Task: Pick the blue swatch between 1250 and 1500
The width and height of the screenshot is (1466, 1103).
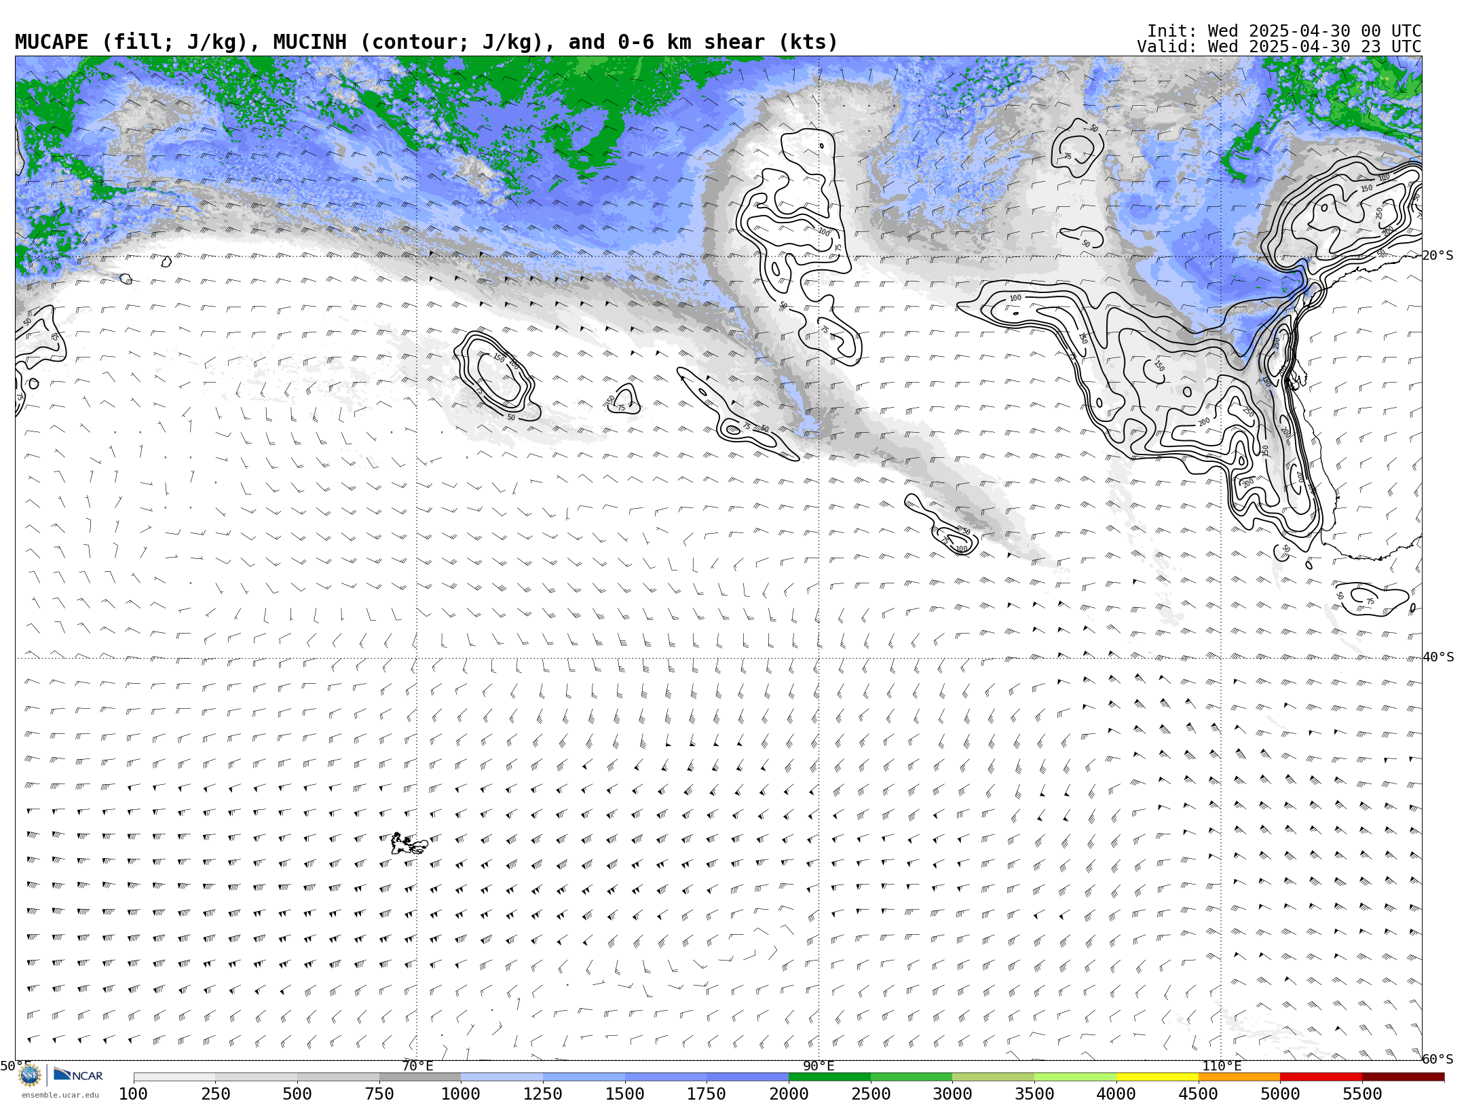Action: [x=584, y=1077]
